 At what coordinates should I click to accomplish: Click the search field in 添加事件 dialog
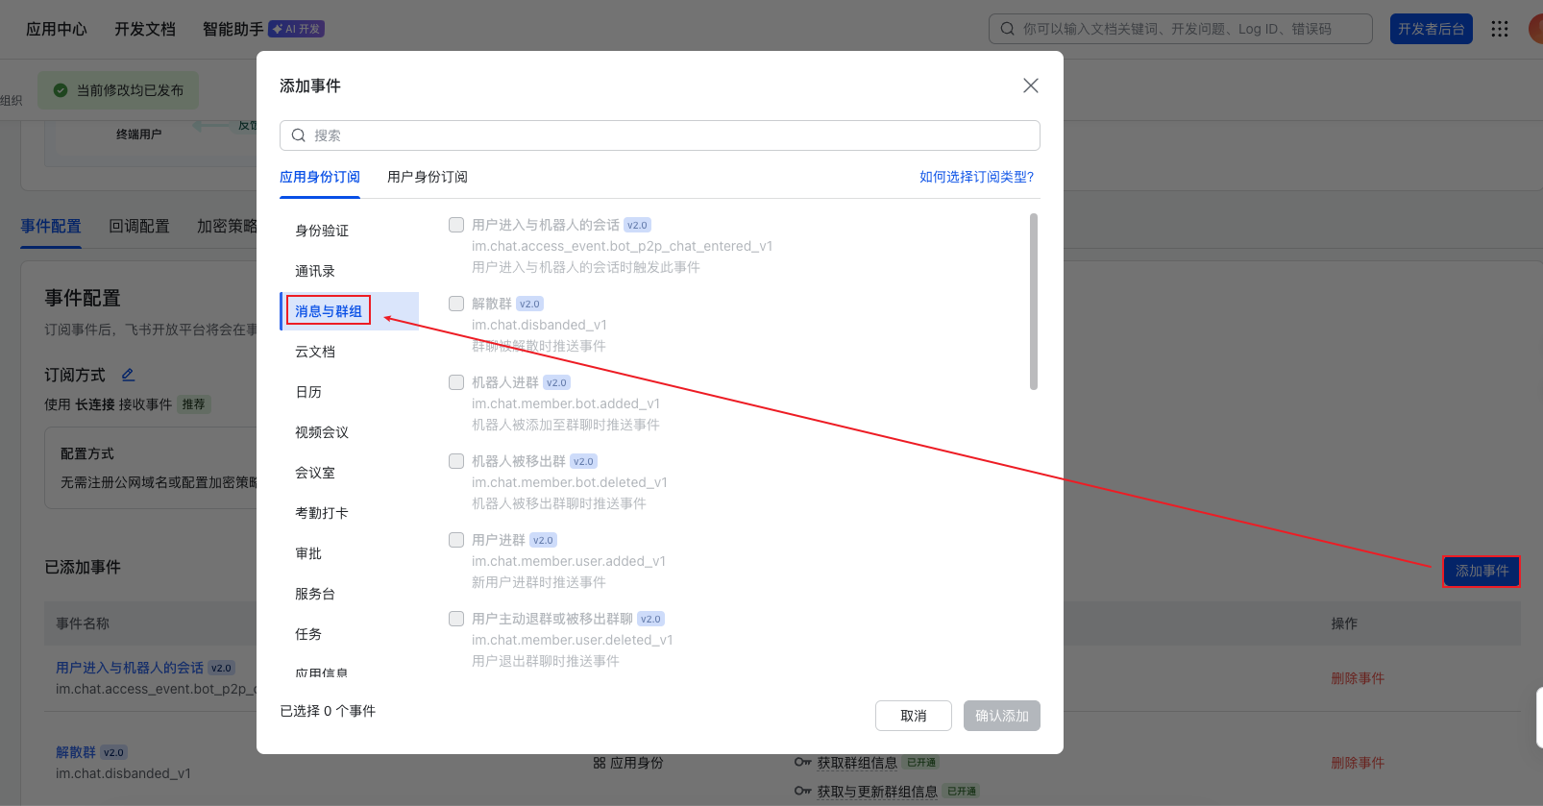tap(660, 135)
